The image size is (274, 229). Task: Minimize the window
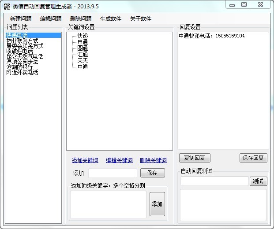232,5
